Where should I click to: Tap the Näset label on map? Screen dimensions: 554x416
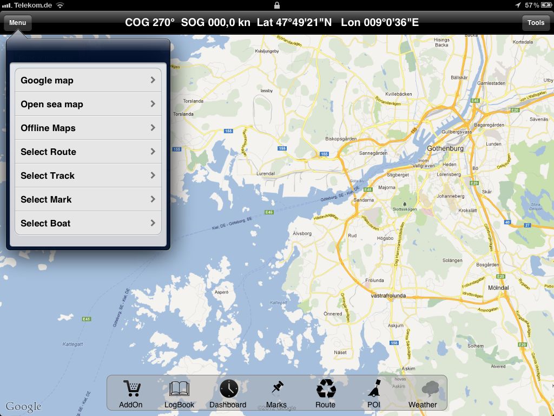coord(340,352)
